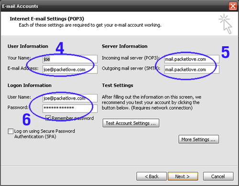Click the "Each of these settings are required" text
This screenshot has width=239, height=186.
(90, 25)
